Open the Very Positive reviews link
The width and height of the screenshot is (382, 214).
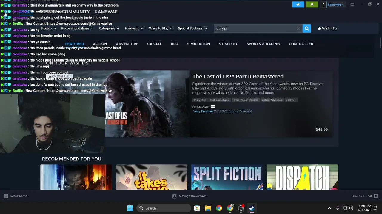point(203,111)
